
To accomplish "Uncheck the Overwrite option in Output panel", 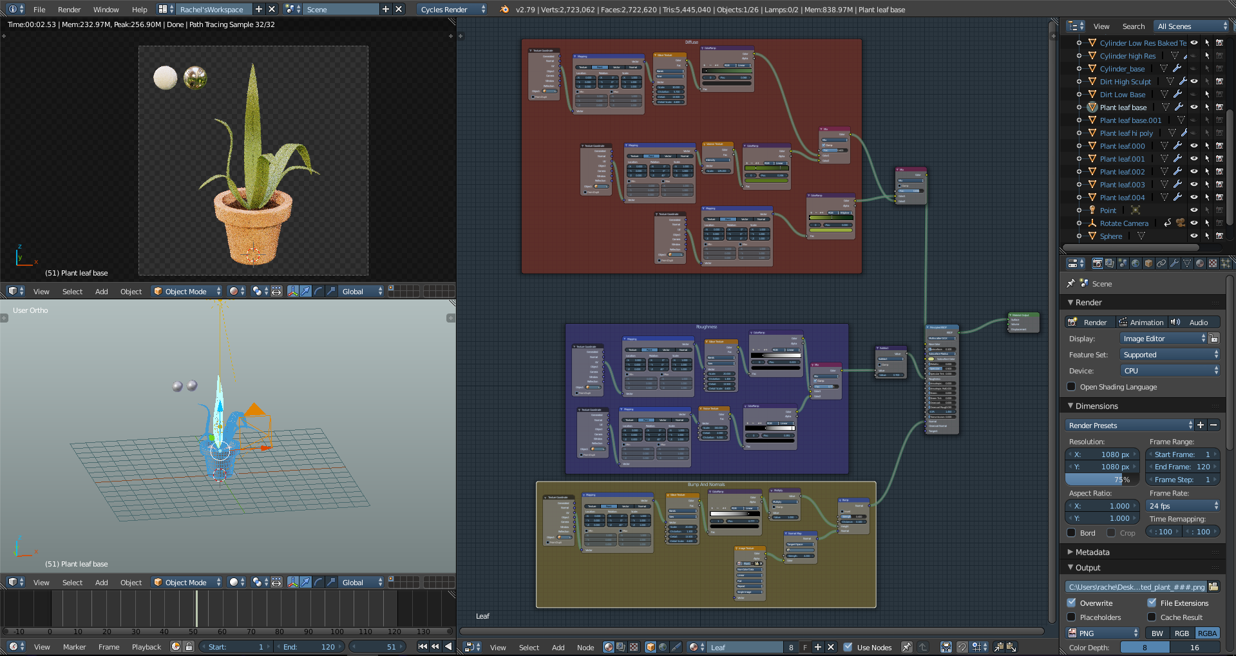I will click(x=1071, y=603).
